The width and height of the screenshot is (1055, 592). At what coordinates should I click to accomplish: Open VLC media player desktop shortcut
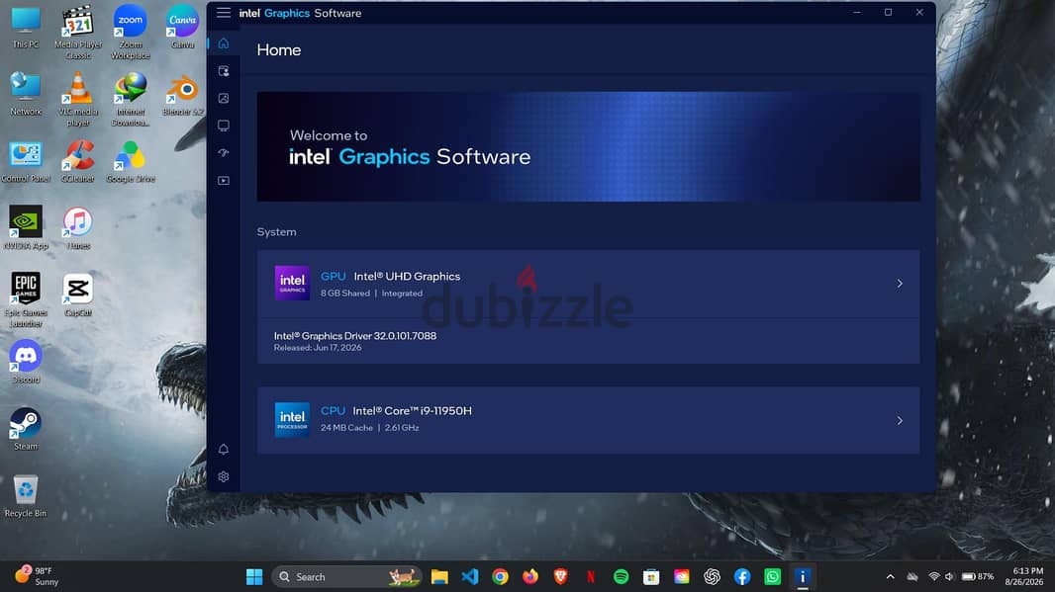pyautogui.click(x=78, y=100)
